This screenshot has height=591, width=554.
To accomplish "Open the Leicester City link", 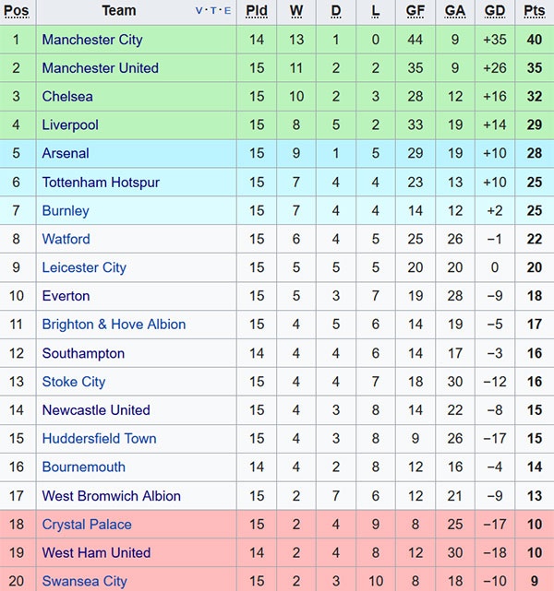I will point(84,267).
